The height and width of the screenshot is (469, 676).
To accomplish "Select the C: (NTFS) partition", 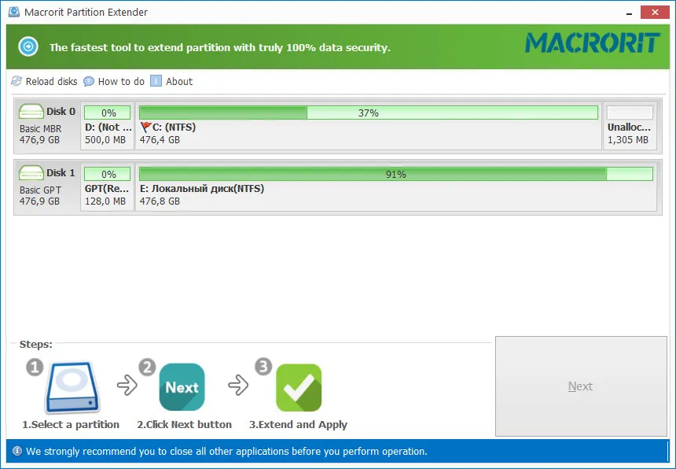I will (x=369, y=126).
